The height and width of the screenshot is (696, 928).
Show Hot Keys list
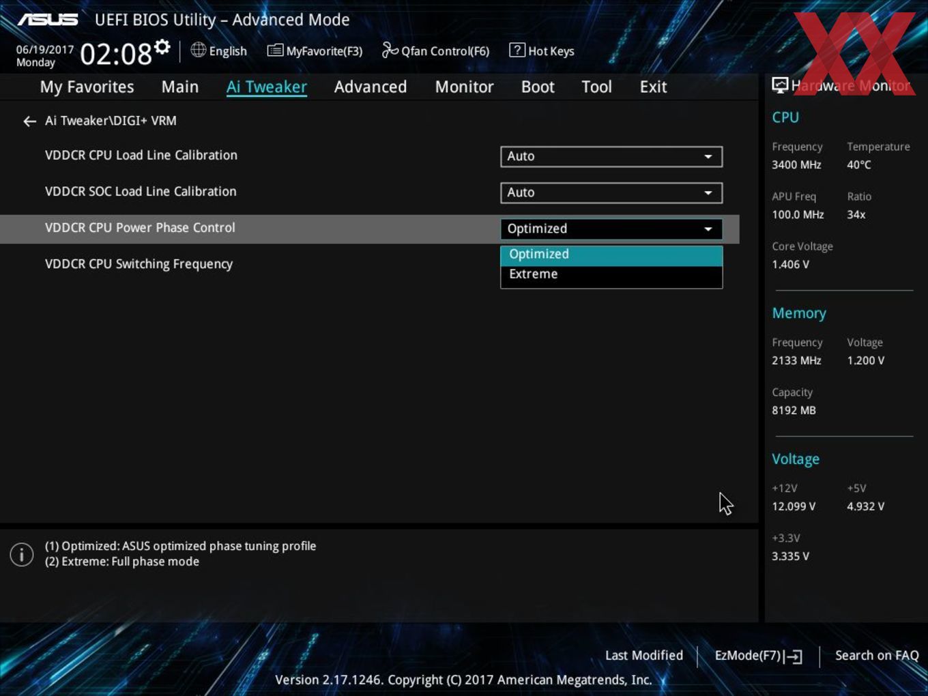[542, 50]
